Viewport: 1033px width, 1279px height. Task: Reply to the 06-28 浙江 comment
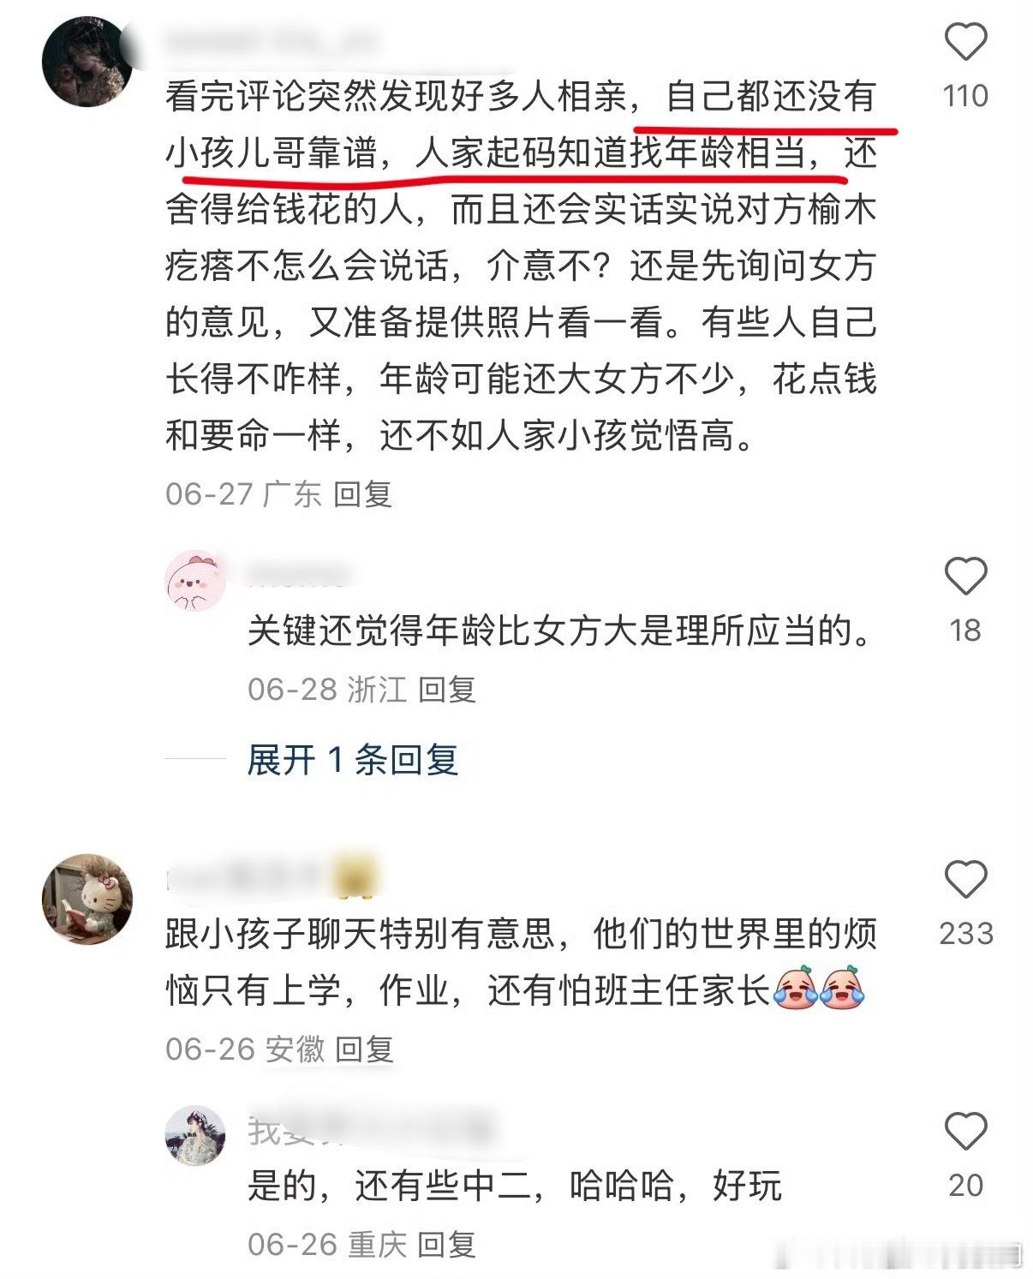pyautogui.click(x=446, y=689)
